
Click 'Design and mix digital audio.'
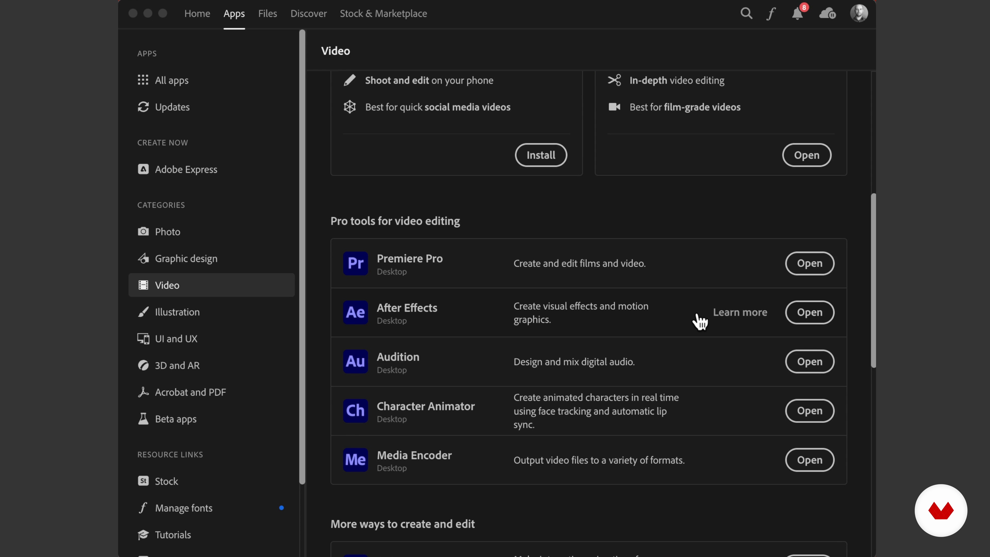(x=574, y=362)
